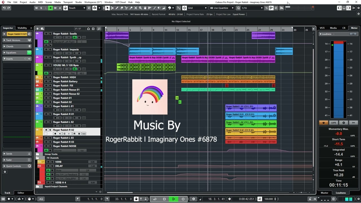Click the AQ auto-quantize button in transport

click(41, 199)
